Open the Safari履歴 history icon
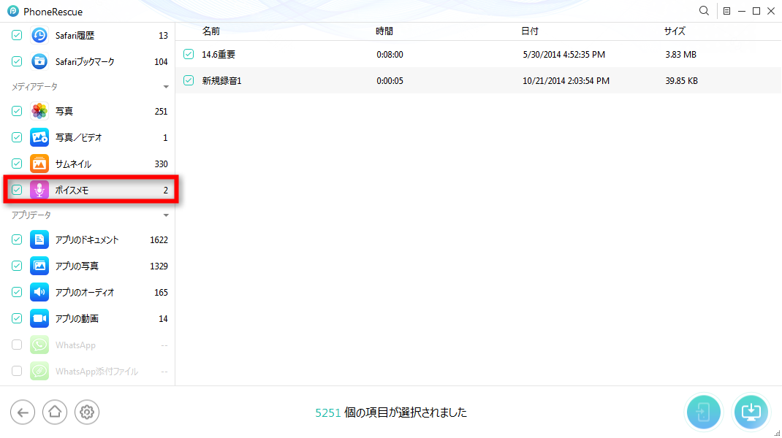Screen dimensions: 782x438 point(39,35)
